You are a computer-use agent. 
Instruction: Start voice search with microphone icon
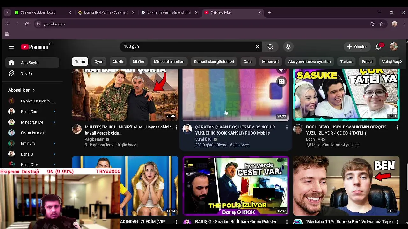(x=288, y=47)
